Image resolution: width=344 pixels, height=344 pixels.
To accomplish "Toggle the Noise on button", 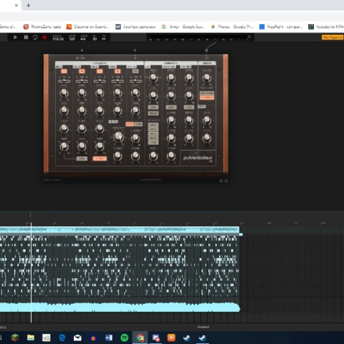I will point(118,71).
